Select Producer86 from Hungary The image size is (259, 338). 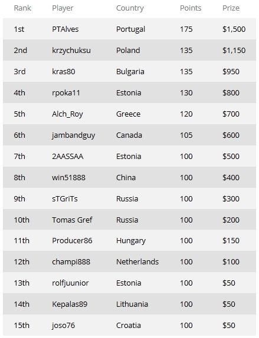(72, 240)
